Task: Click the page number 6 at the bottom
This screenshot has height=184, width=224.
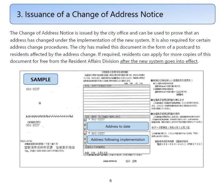Action: click(x=111, y=181)
